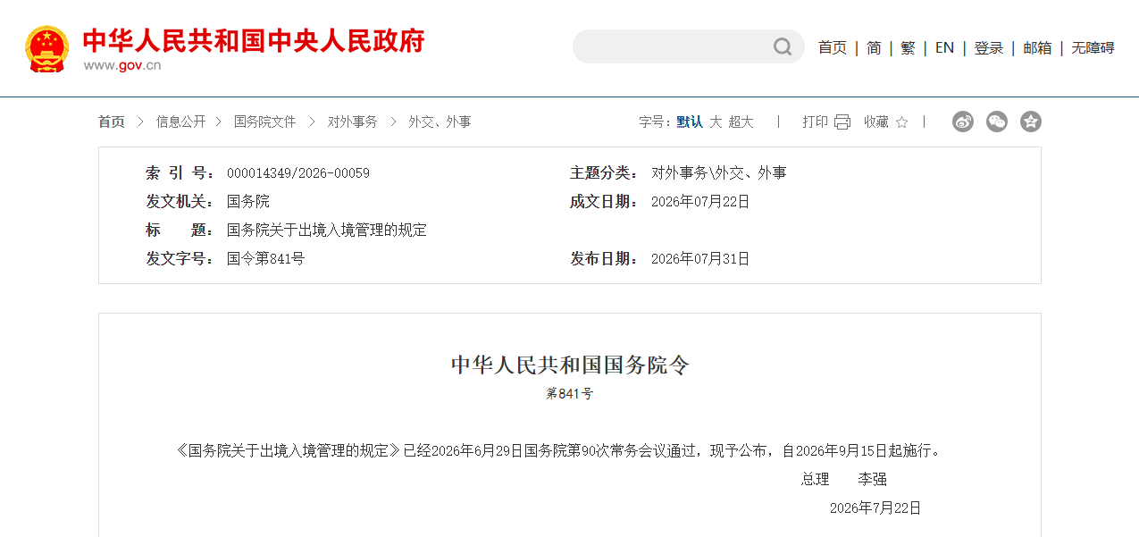
Task: Open the 无障碍 accessibility link
Action: 1093,48
